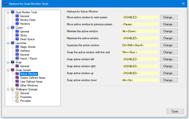Collapse the Swap Screen tree node
Viewport: 189px width, 119px height.
point(8,70)
